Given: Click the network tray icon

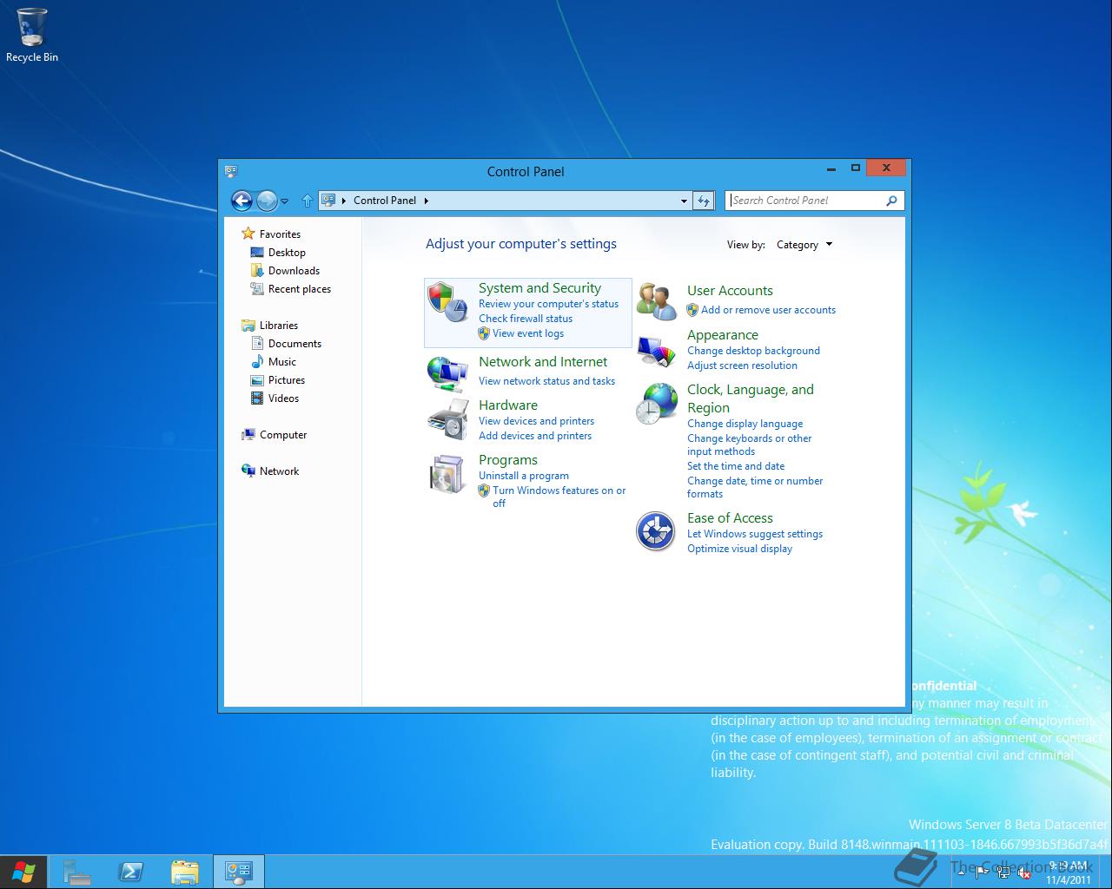Looking at the screenshot, I should point(1003,873).
